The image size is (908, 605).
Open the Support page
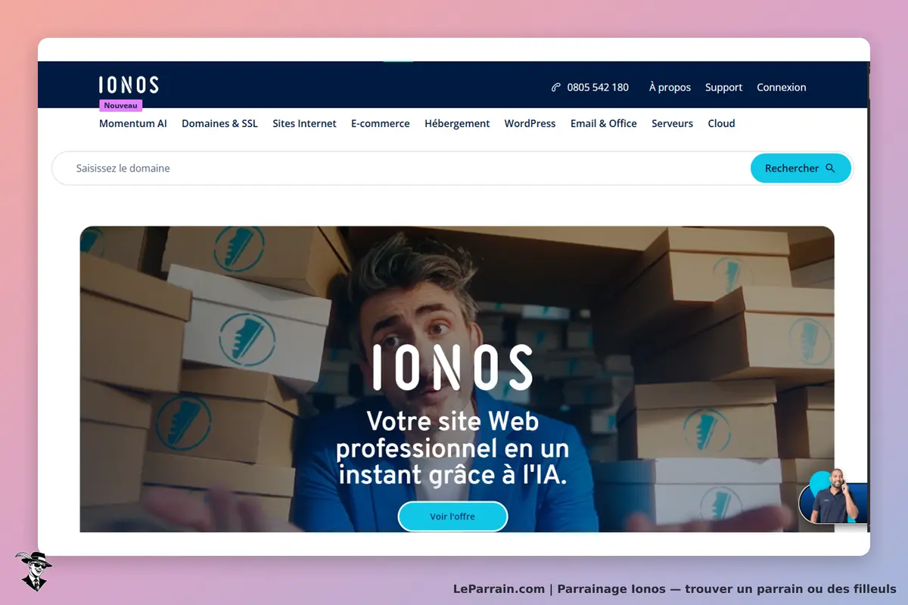tap(723, 88)
